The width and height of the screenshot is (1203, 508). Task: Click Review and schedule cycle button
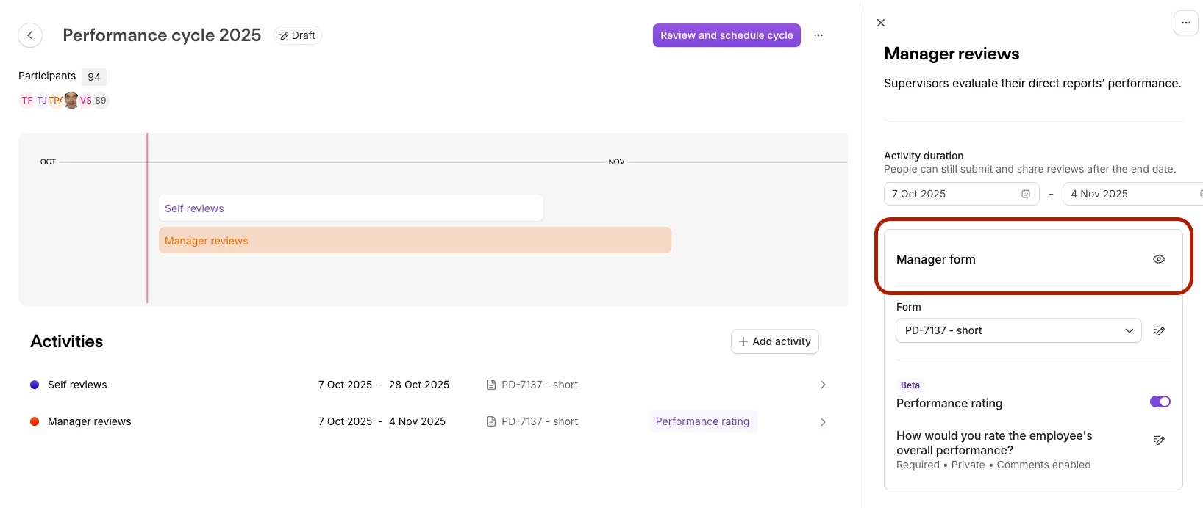(x=727, y=35)
